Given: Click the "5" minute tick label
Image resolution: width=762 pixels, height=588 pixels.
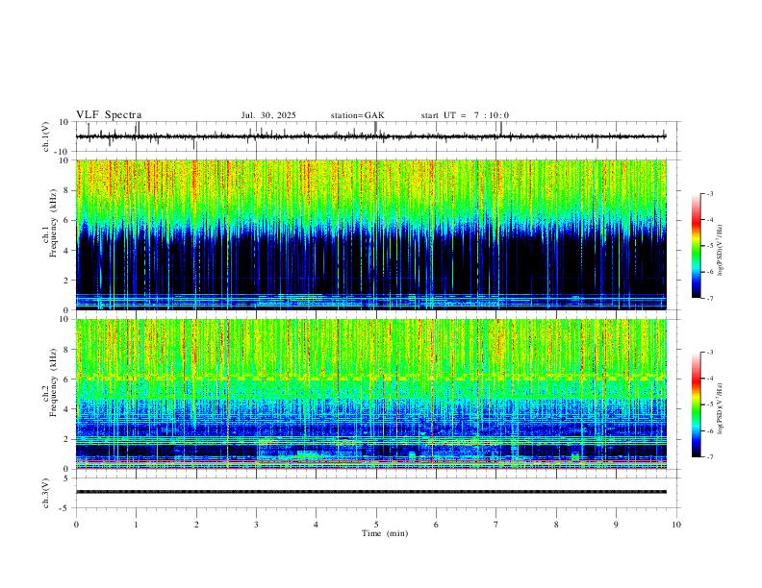Looking at the screenshot, I should (376, 525).
